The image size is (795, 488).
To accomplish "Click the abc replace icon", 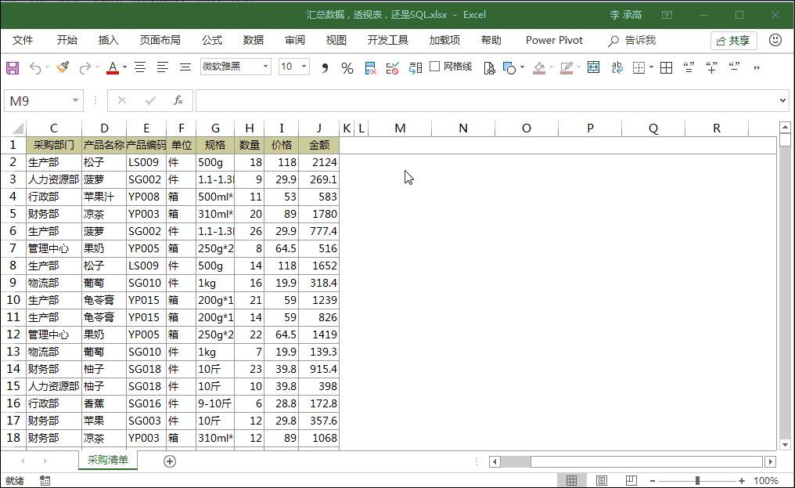I will coord(617,67).
